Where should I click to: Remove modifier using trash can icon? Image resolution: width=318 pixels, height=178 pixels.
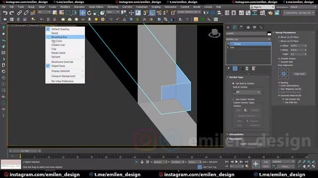click(x=247, y=68)
